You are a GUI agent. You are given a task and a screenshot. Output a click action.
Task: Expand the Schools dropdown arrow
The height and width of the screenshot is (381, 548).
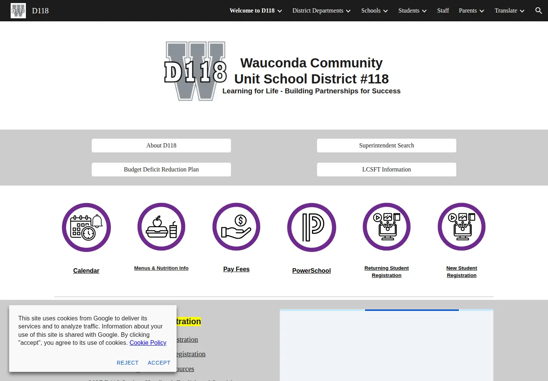pyautogui.click(x=386, y=11)
